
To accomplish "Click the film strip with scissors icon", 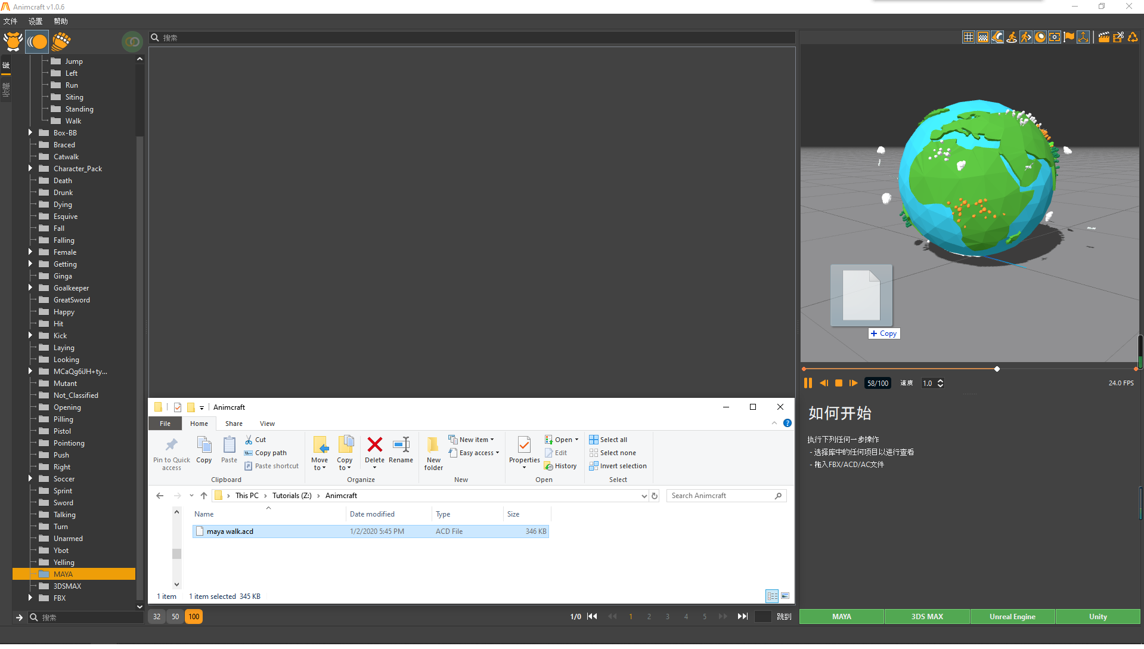I will pos(1118,38).
